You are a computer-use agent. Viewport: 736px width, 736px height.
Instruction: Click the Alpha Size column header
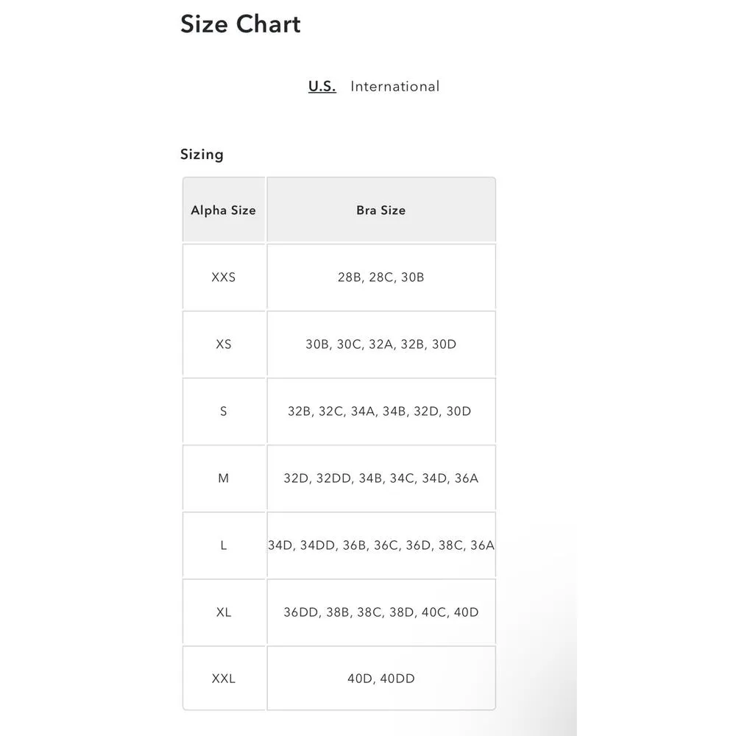(223, 210)
